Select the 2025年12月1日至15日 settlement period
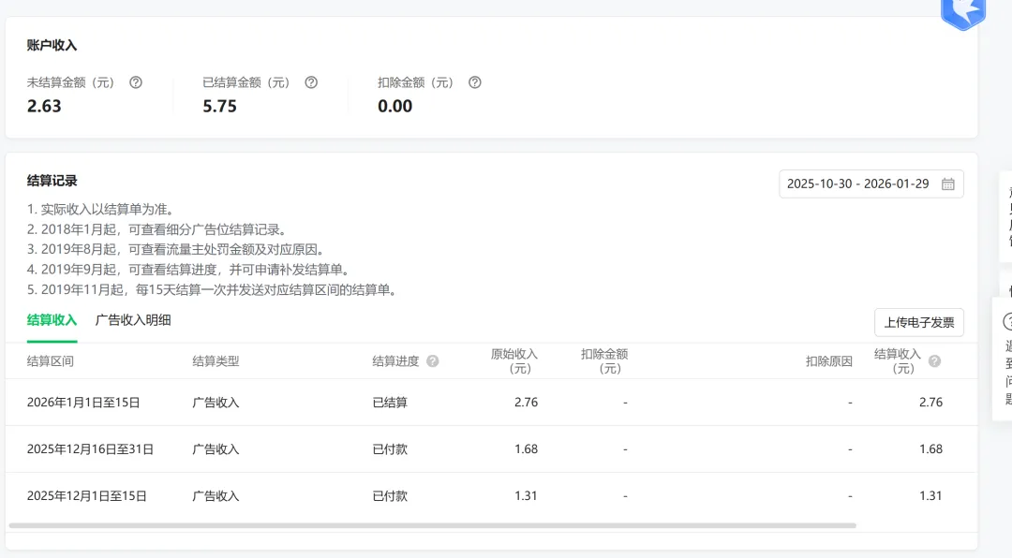1012x558 pixels. [x=87, y=496]
